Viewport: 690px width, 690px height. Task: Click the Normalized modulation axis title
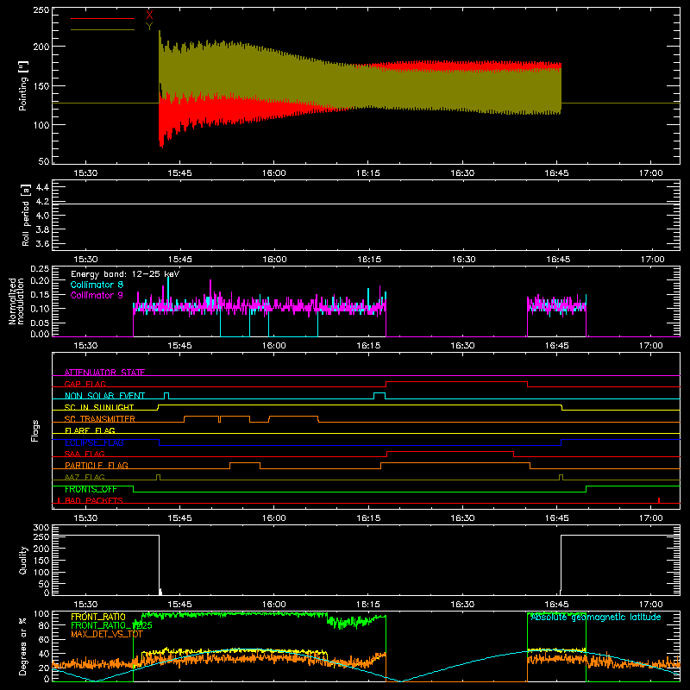point(16,301)
